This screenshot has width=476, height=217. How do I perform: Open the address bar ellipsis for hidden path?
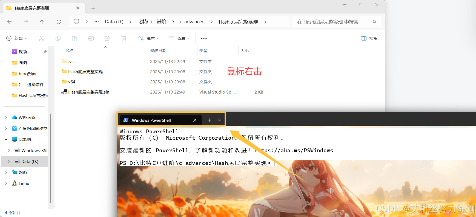point(96,21)
